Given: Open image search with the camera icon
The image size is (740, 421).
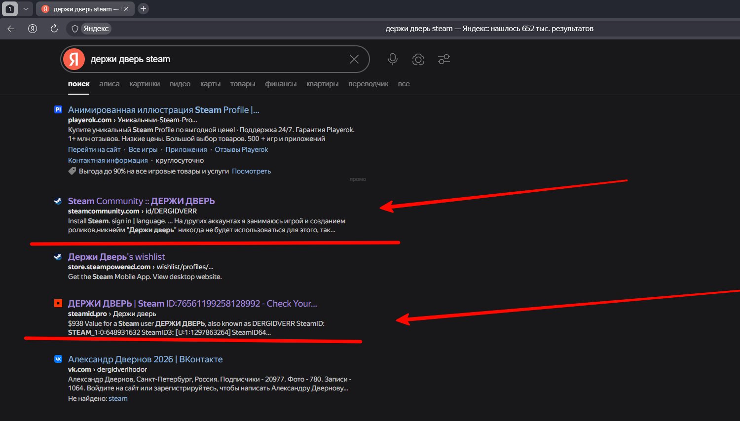Looking at the screenshot, I should coord(418,59).
